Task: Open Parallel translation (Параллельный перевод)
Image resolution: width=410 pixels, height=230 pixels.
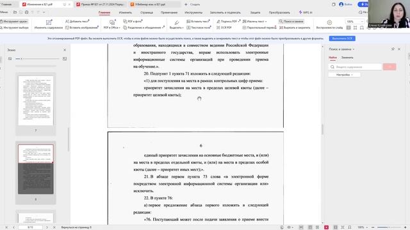Action: tap(259, 27)
